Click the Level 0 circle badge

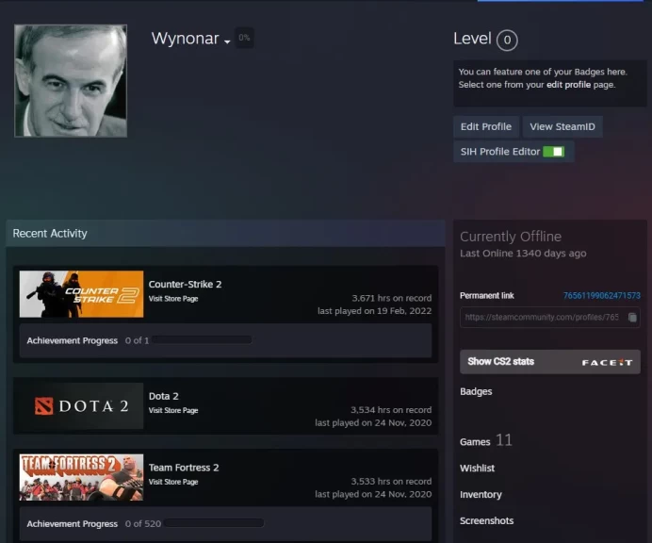[x=507, y=41]
